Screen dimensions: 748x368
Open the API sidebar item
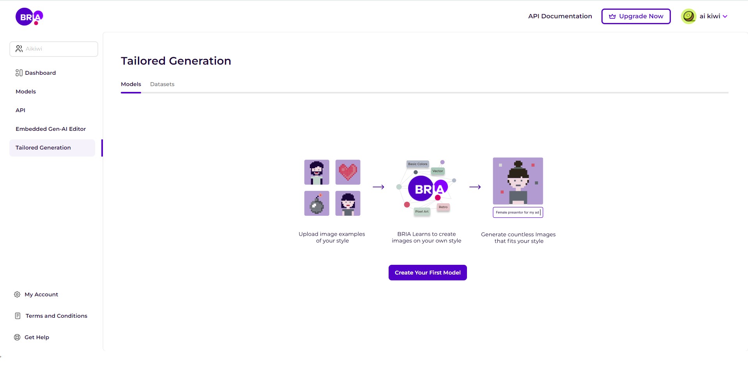(x=20, y=110)
